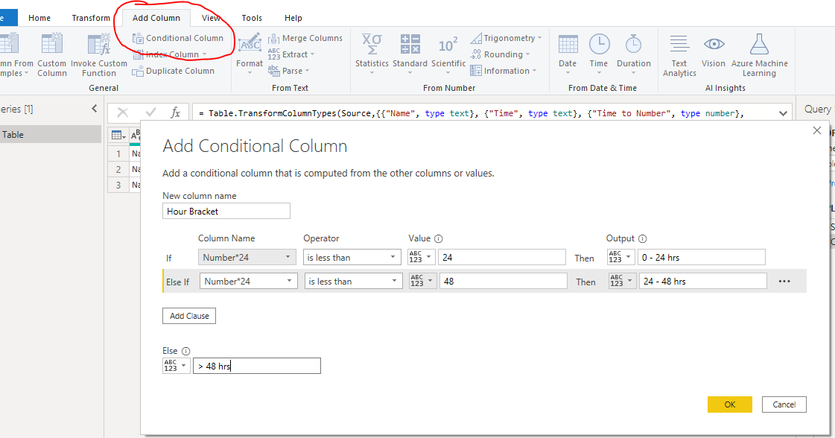Screen dimensions: 835x438
Task: Open Conditional Column from ribbon
Action: click(x=178, y=38)
